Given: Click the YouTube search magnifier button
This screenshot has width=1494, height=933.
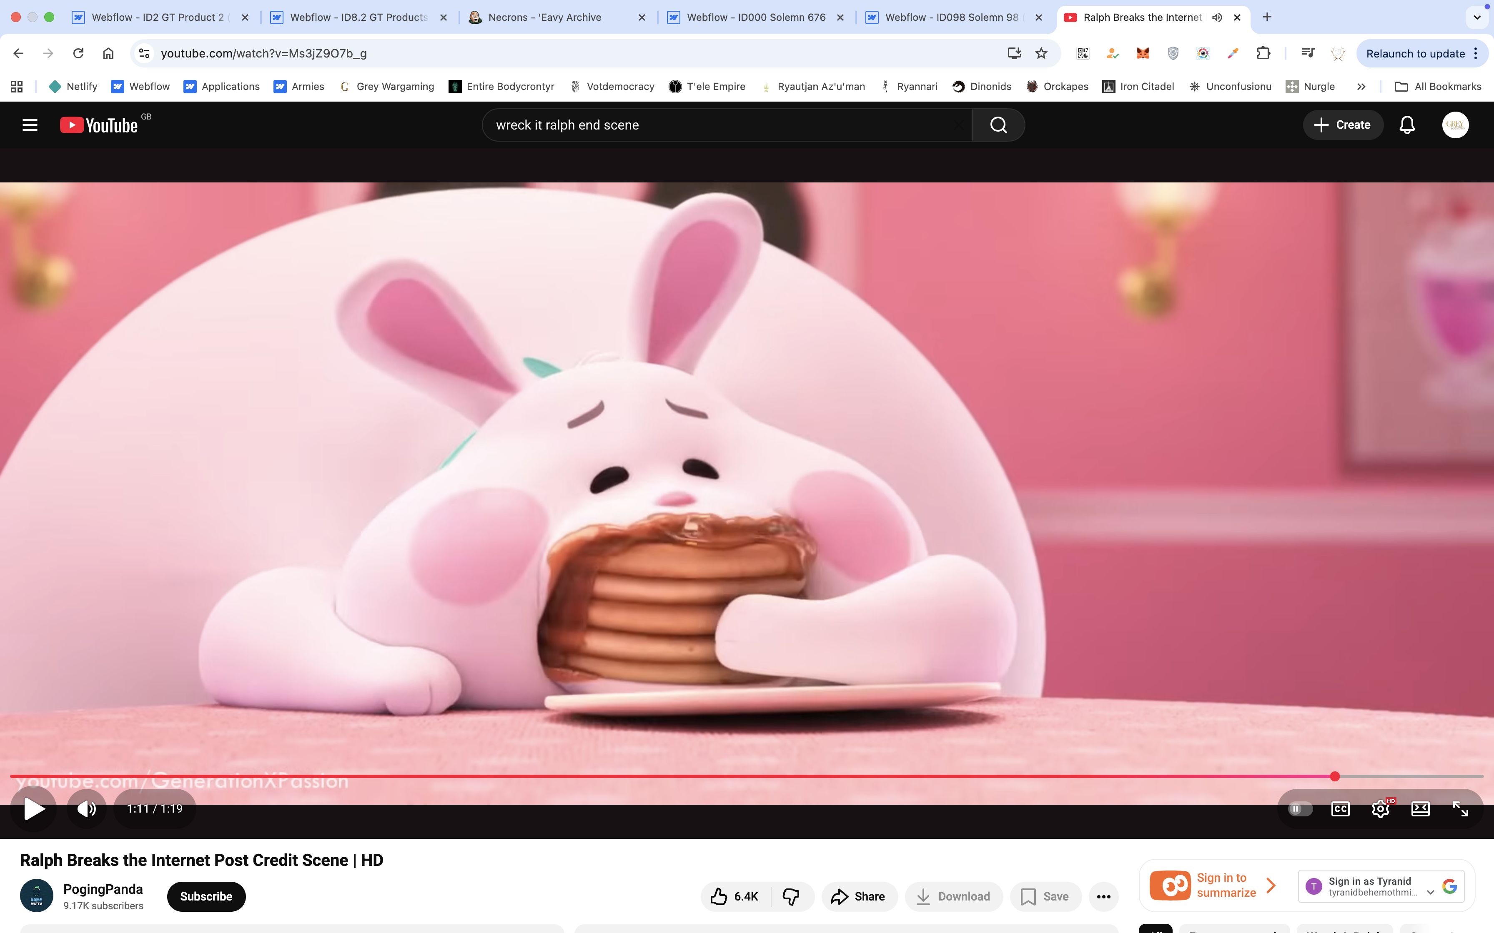Looking at the screenshot, I should point(998,125).
